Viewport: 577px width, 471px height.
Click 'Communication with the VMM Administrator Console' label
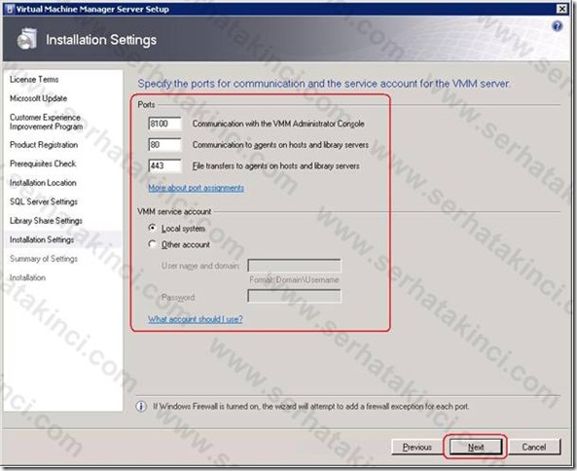[x=278, y=124]
